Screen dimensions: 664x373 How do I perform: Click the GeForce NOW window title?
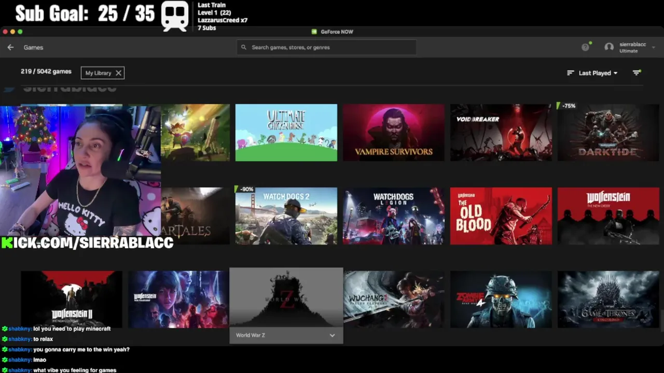[337, 32]
